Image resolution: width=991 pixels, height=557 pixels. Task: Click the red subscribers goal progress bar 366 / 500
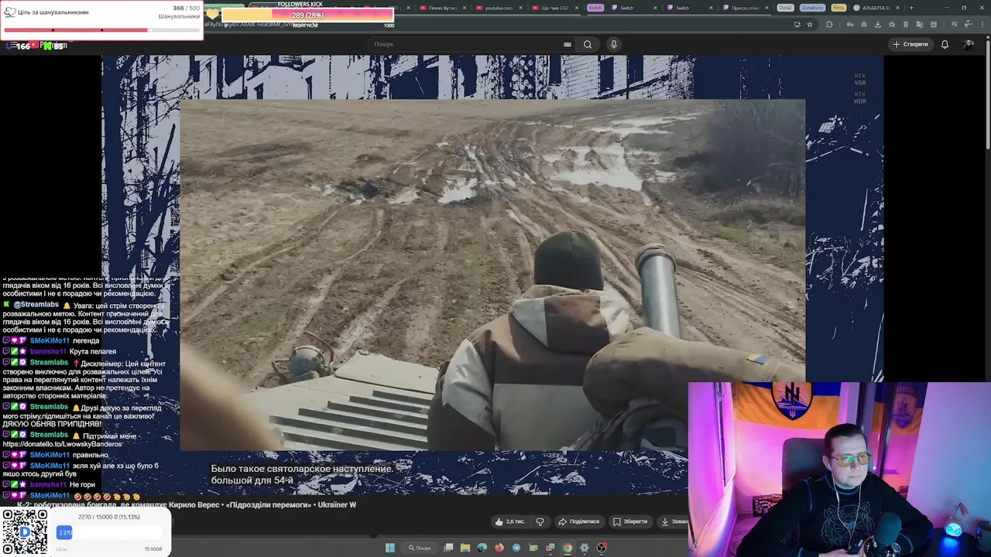101,30
